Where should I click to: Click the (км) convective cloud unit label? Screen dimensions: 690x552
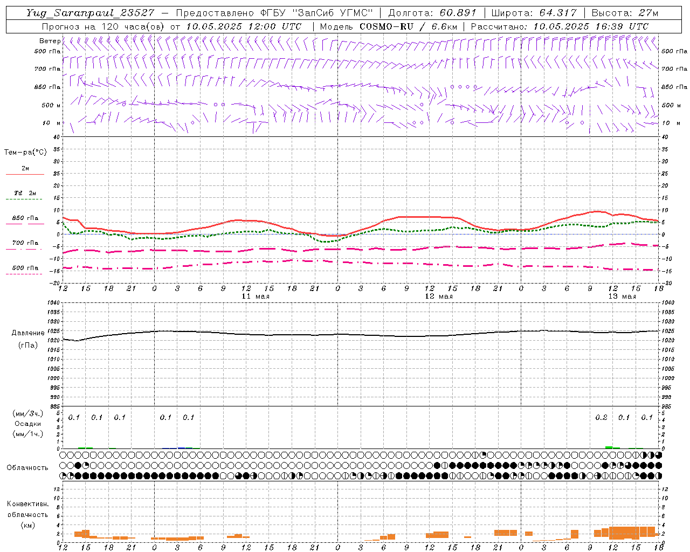click(27, 526)
